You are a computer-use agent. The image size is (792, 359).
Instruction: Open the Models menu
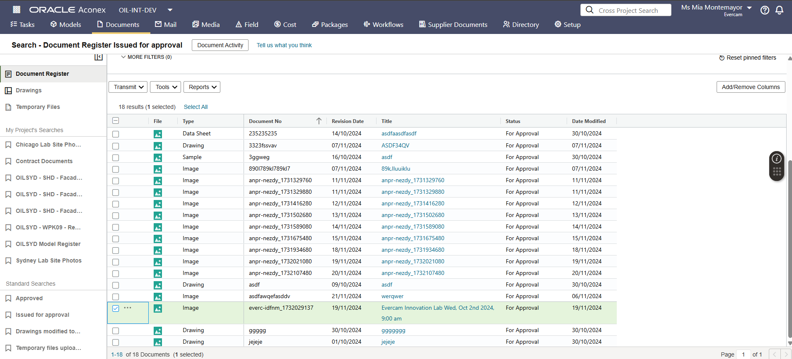coord(65,24)
